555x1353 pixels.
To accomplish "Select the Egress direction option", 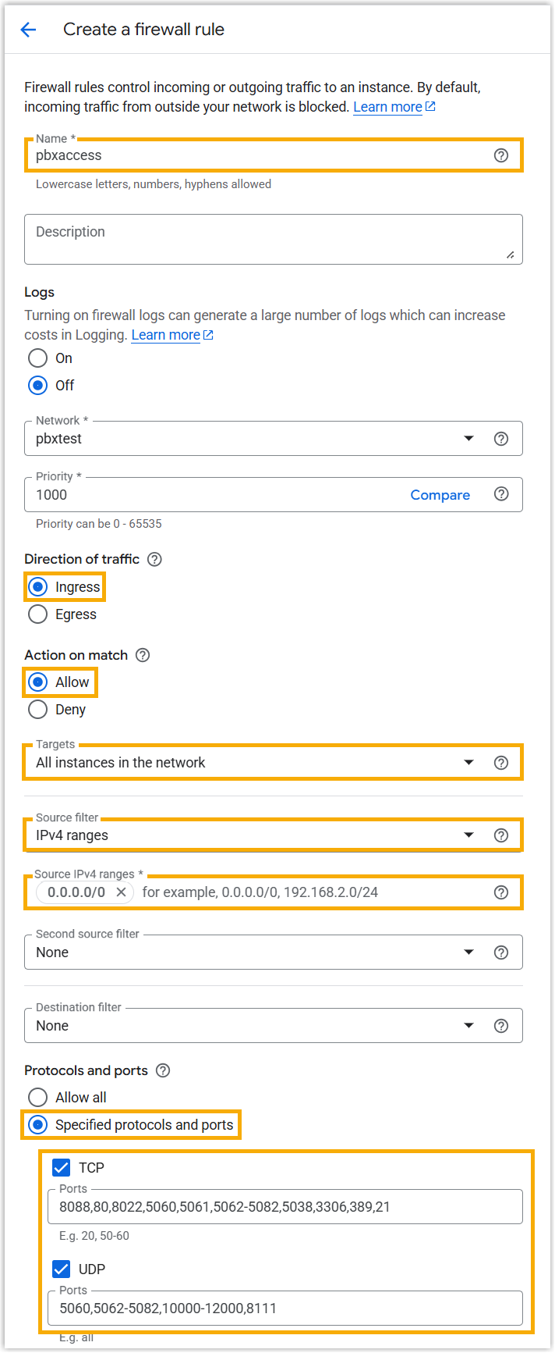I will (38, 614).
